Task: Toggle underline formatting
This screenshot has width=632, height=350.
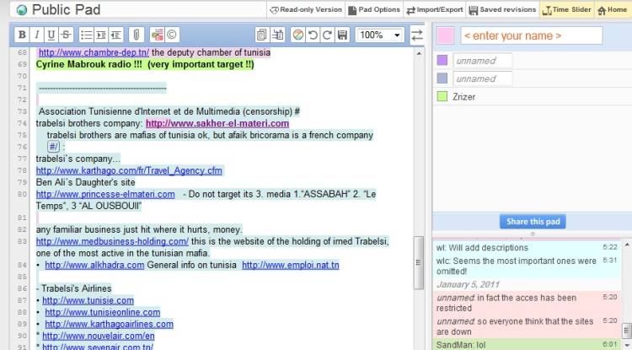Action: (51, 35)
